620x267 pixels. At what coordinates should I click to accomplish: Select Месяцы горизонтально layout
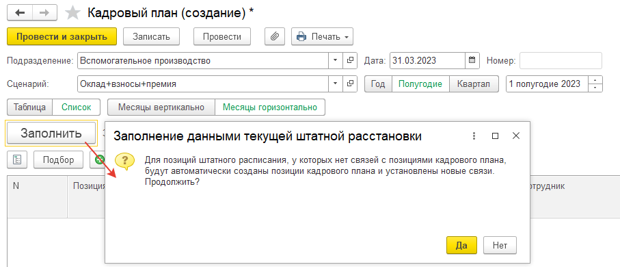[x=270, y=107]
